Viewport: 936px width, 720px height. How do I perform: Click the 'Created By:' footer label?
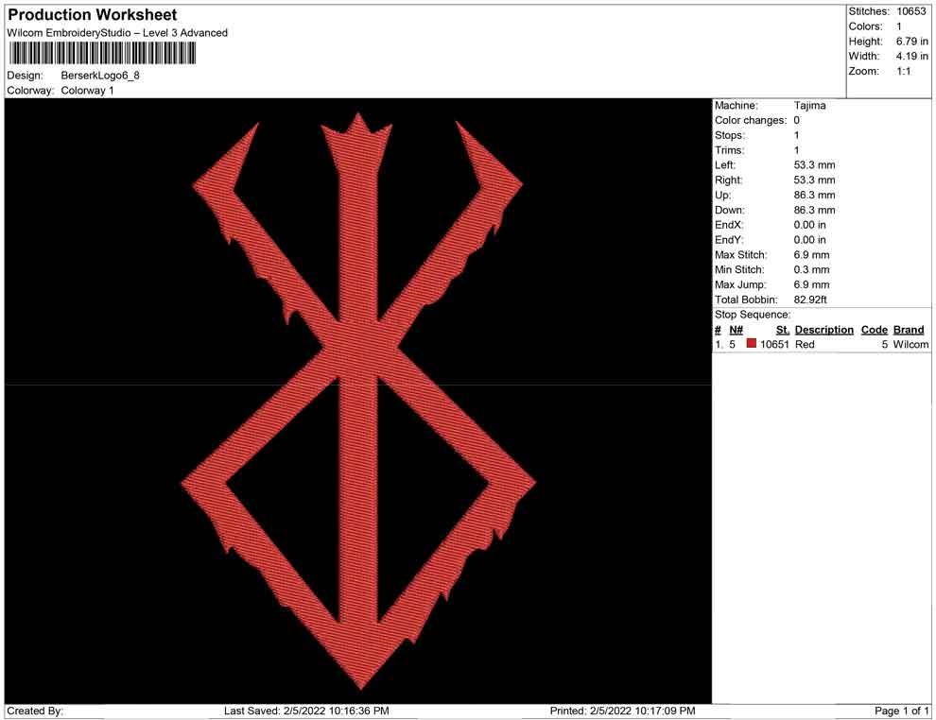tap(35, 711)
